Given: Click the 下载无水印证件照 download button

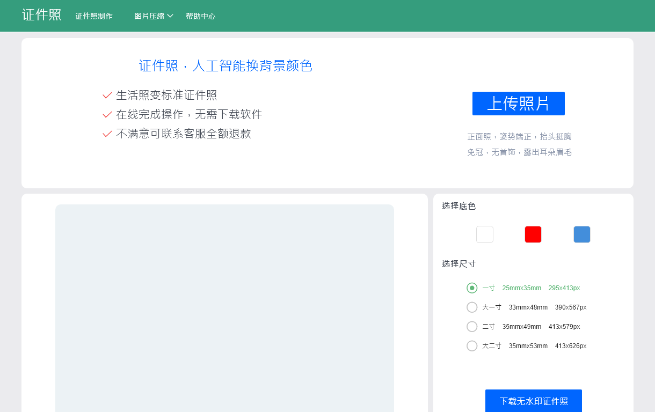Looking at the screenshot, I should click(533, 401).
